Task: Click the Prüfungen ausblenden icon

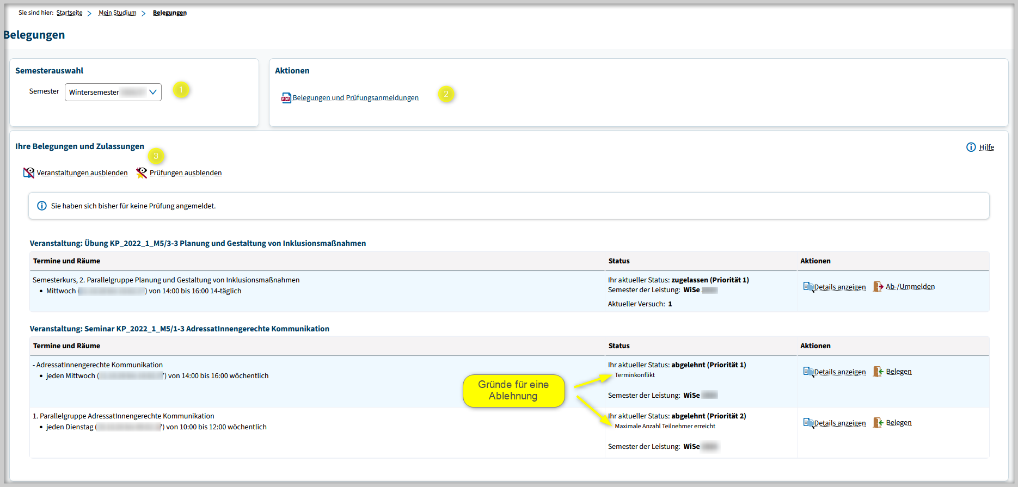Action: pyautogui.click(x=142, y=173)
